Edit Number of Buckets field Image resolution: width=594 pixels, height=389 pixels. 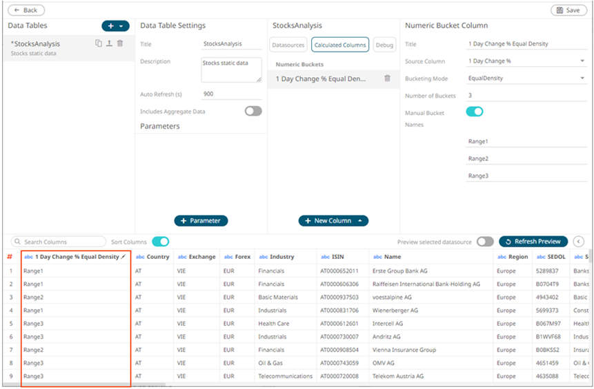tap(526, 96)
